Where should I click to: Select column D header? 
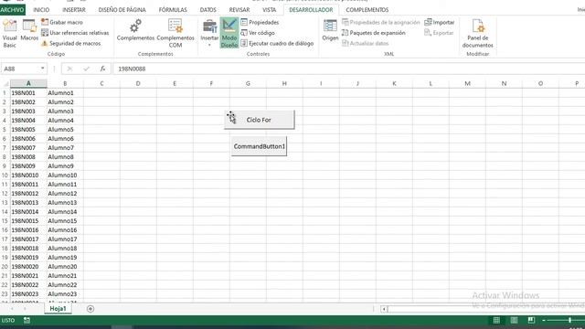click(x=138, y=83)
